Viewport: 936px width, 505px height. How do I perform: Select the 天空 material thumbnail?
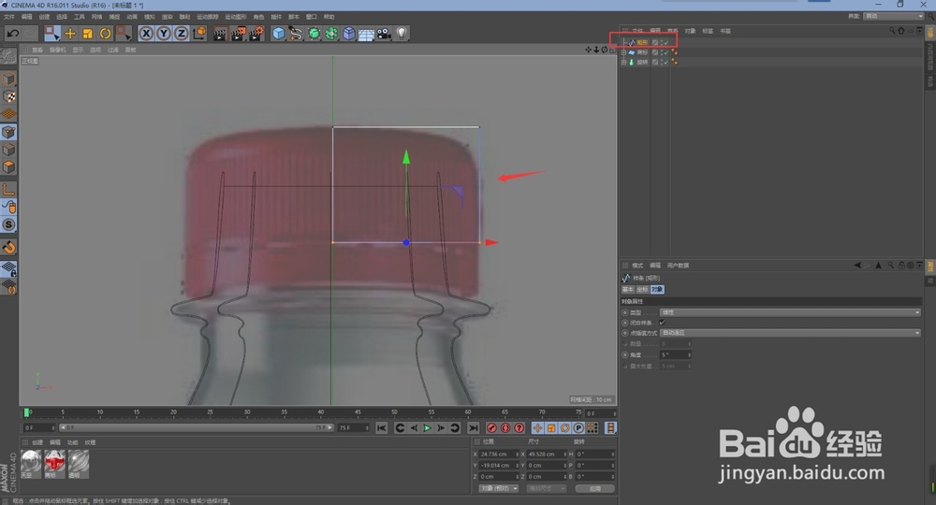point(31,464)
